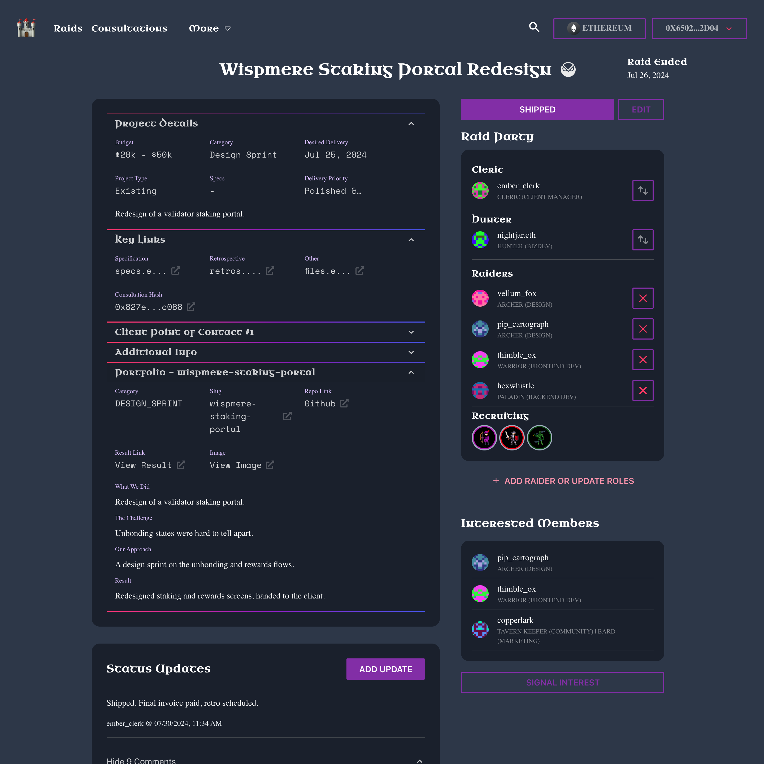Click the SHIPPED status button
This screenshot has height=764, width=764.
click(537, 110)
